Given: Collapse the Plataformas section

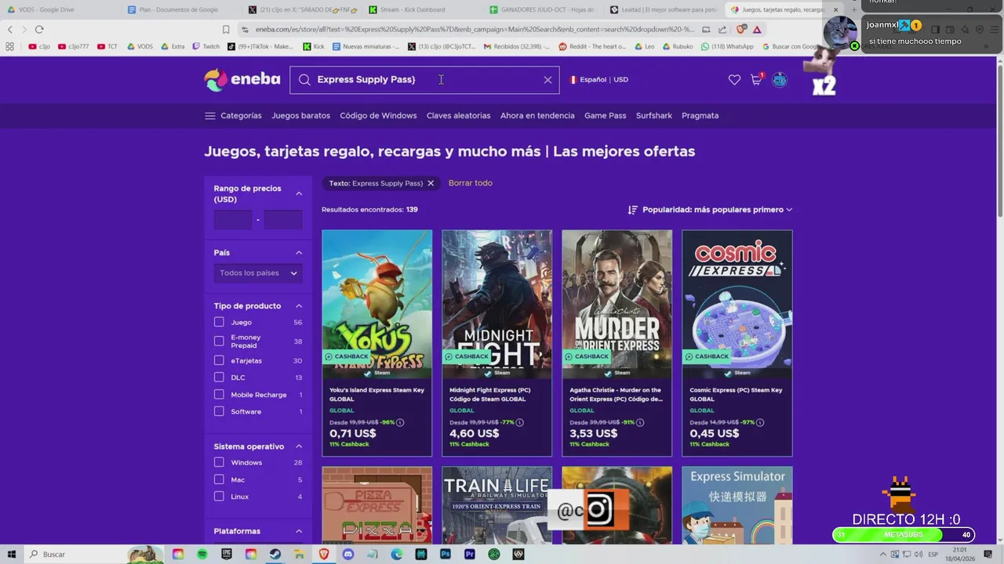Looking at the screenshot, I should [x=299, y=531].
